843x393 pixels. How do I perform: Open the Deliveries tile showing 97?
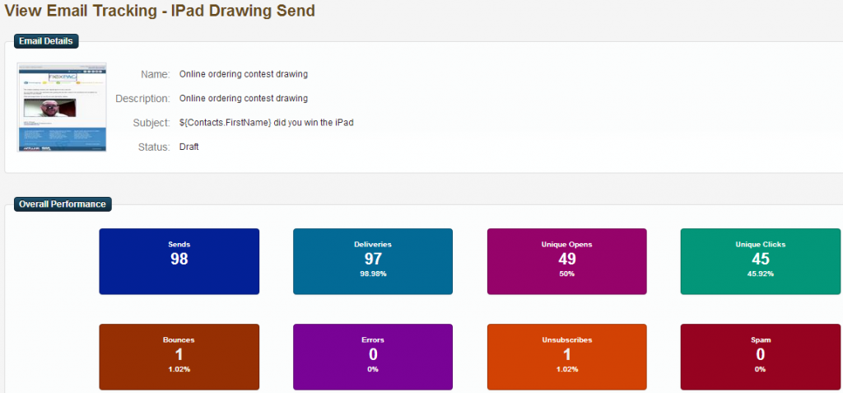pyautogui.click(x=373, y=261)
